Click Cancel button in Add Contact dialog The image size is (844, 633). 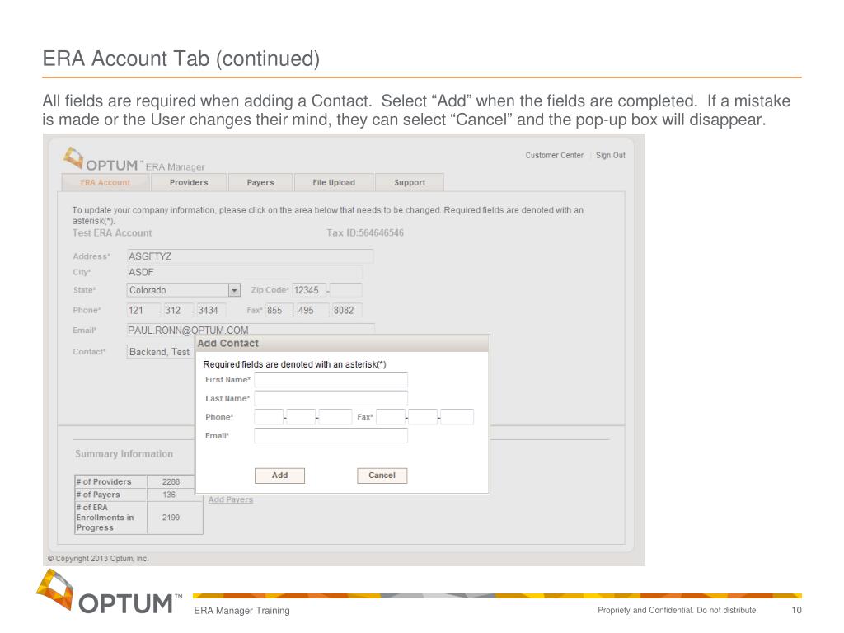point(382,476)
